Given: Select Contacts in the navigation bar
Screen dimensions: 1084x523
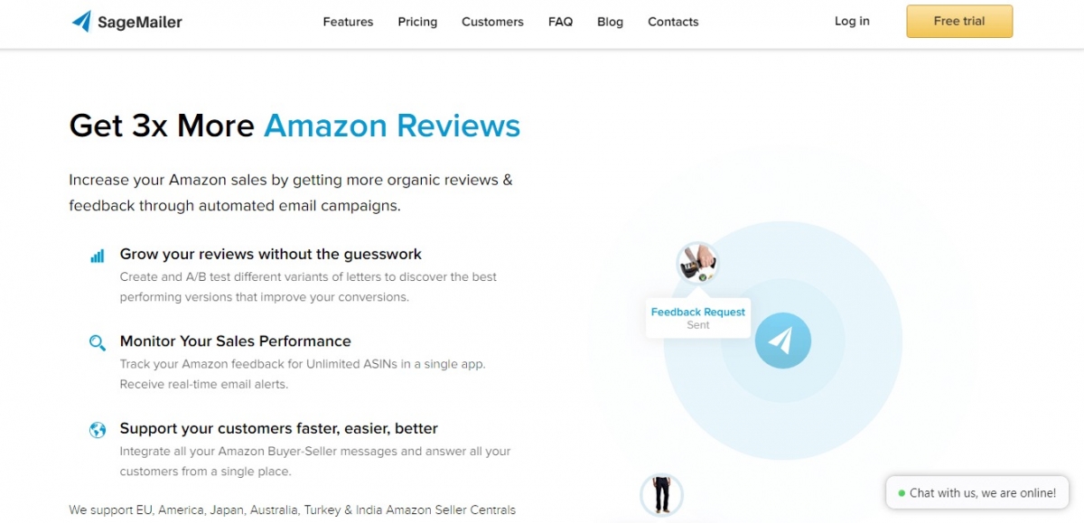Looking at the screenshot, I should coord(673,22).
